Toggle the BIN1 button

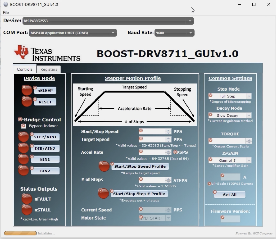(45, 159)
